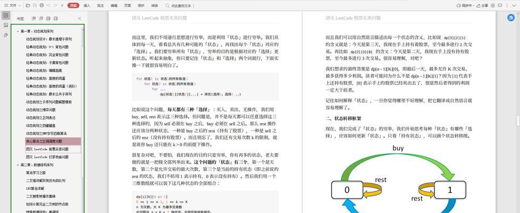Select bookmark 团灭 LeetCode 打家劫舍问题
Viewport: 520px width, 213px height.
(47, 157)
